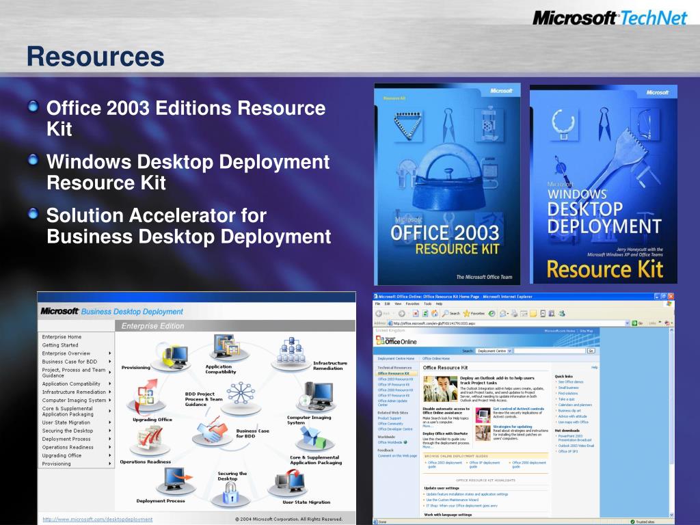Click the Securing the Desktop padlock icon
The image size is (700, 525).
(x=230, y=494)
